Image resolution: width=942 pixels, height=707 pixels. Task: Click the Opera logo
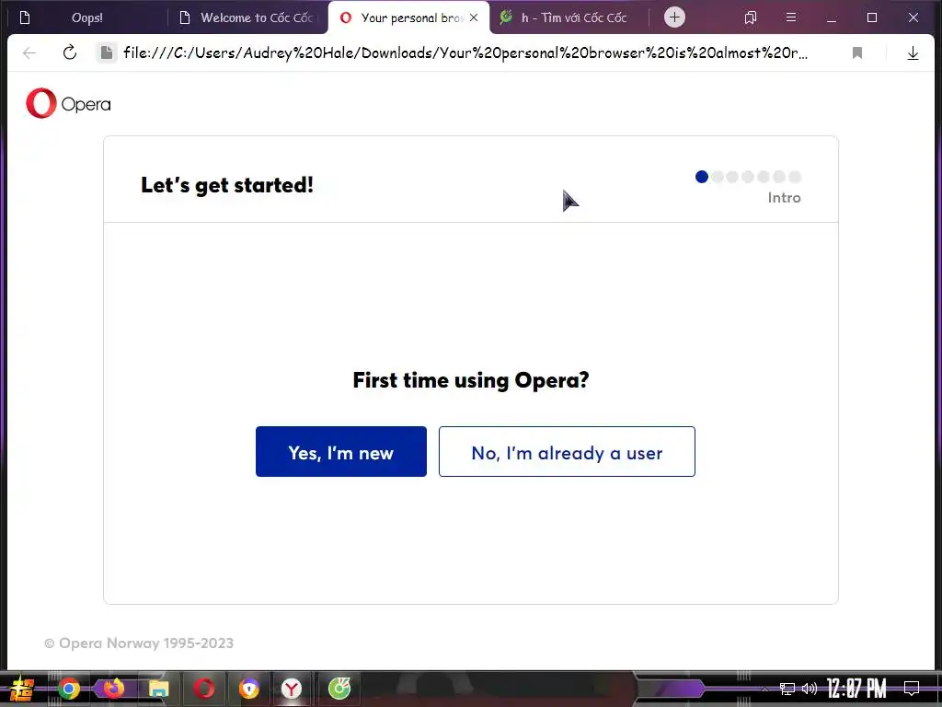(68, 103)
